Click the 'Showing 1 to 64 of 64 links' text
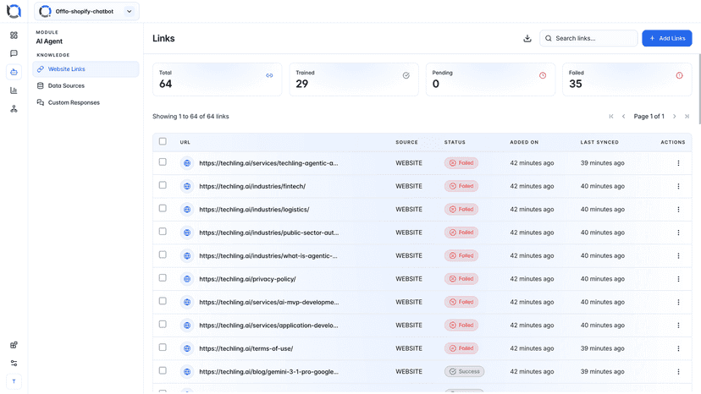This screenshot has width=701, height=394. pos(190,117)
